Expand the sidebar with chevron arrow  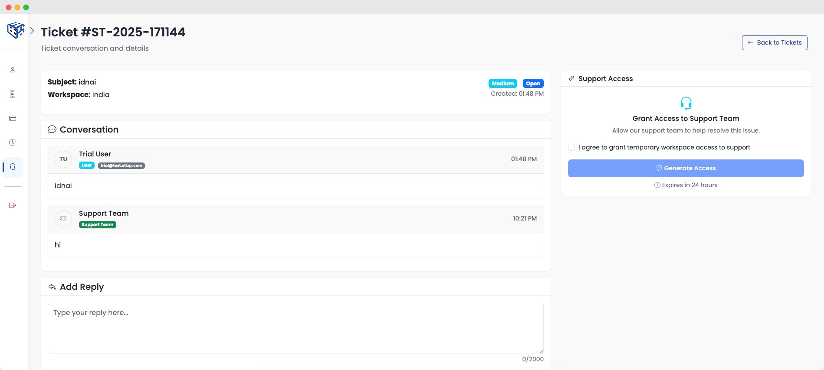pyautogui.click(x=32, y=31)
